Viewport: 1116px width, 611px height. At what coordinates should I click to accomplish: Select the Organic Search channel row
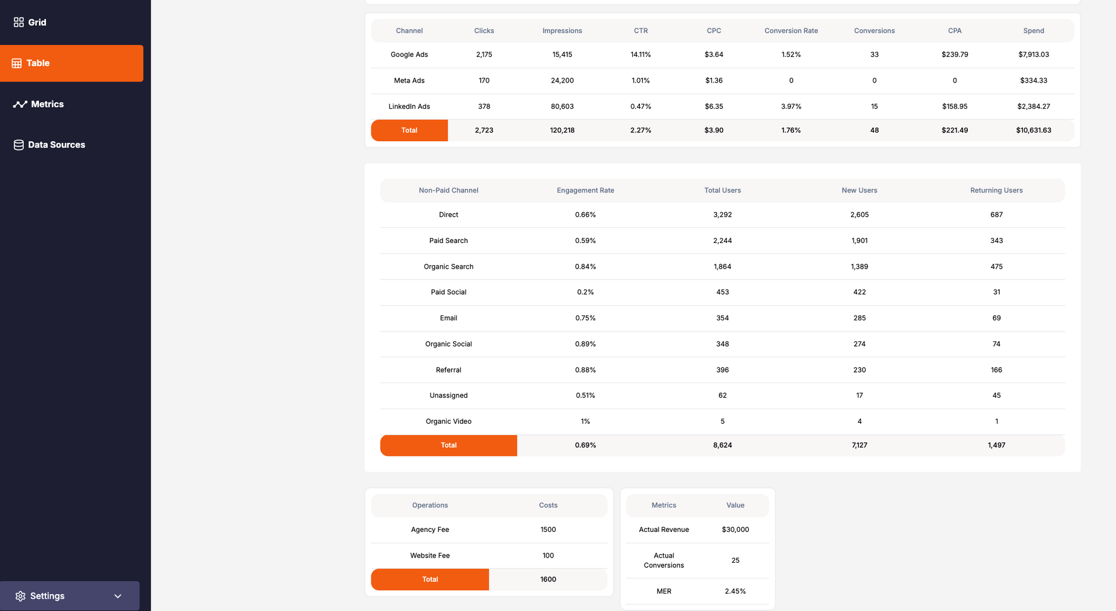(x=722, y=267)
